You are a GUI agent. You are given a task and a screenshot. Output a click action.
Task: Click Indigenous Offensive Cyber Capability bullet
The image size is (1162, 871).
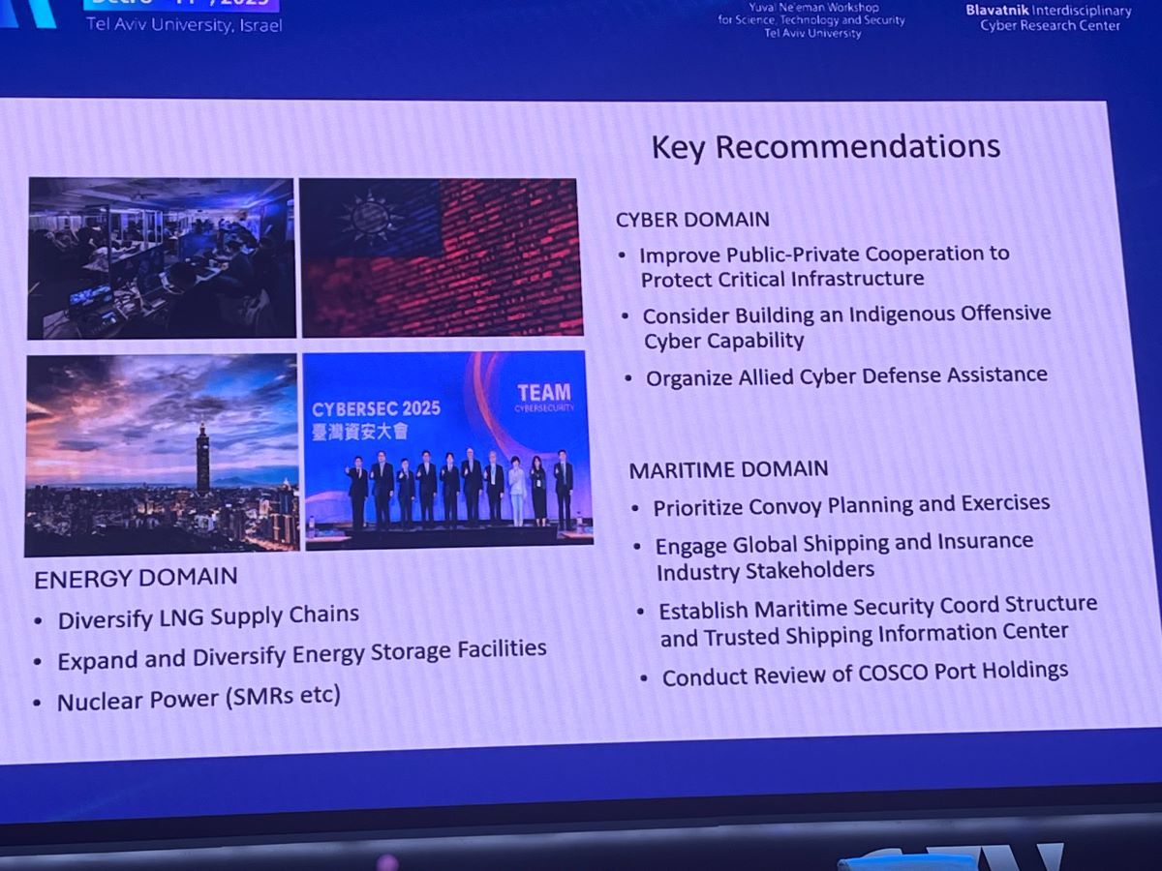(x=846, y=326)
